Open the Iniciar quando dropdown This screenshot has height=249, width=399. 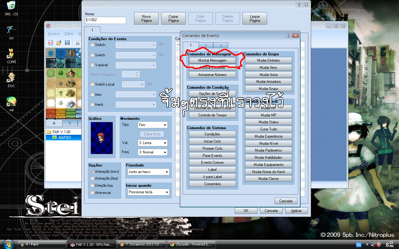pos(148,192)
